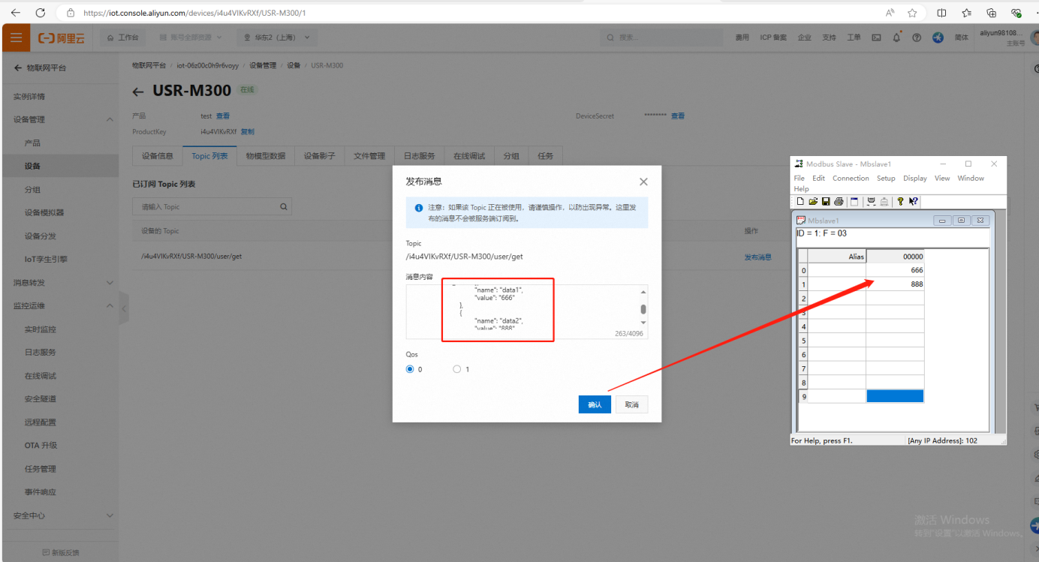The height and width of the screenshot is (562, 1039).
Task: Click Print icon in Modbus Slave toolbar
Action: (839, 201)
